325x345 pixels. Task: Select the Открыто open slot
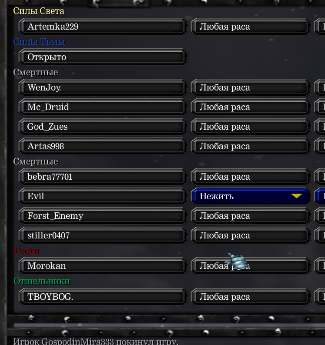pos(104,57)
